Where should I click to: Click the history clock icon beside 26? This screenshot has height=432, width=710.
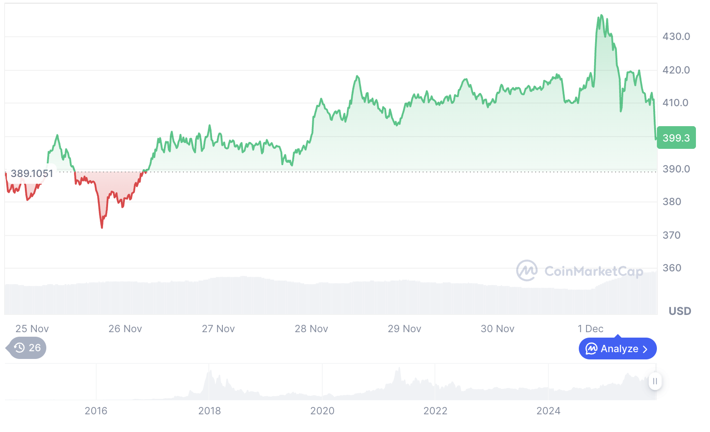pyautogui.click(x=20, y=348)
